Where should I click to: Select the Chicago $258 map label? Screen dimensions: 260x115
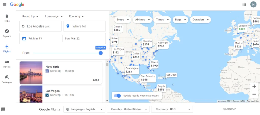[x=147, y=43]
